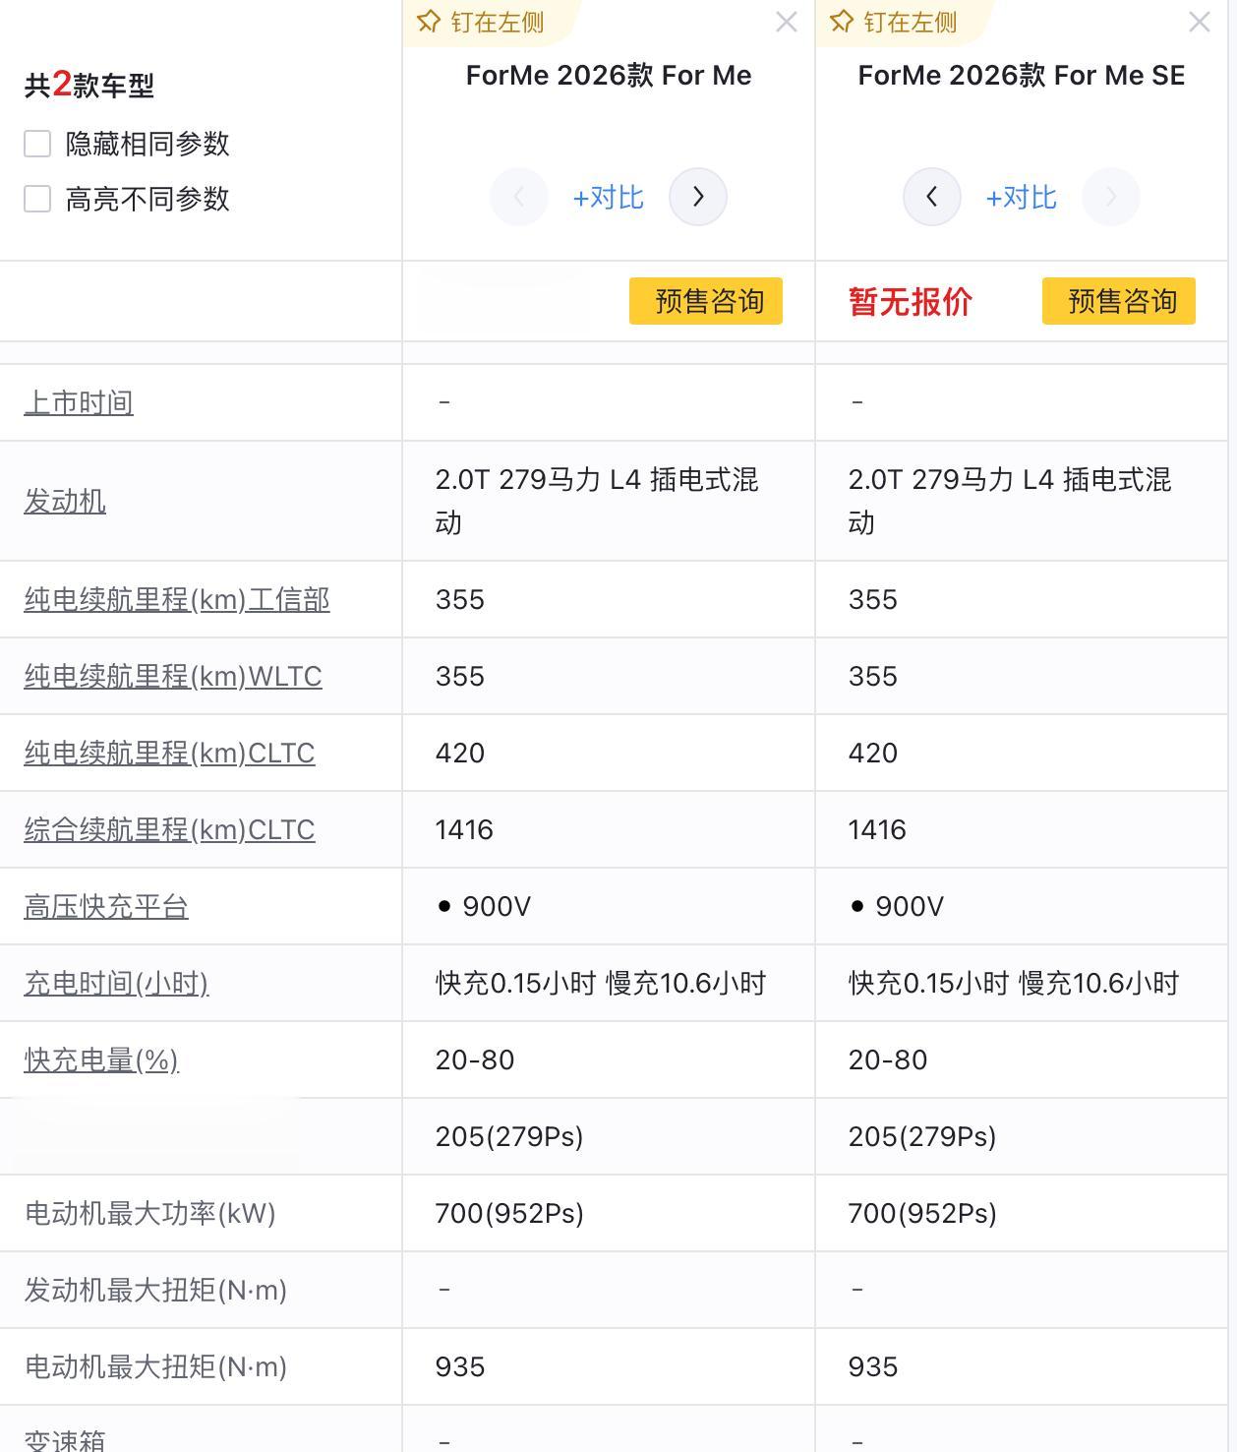The width and height of the screenshot is (1237, 1452).
Task: Click 205(279Ps) value in For Me column
Action: pos(509,1136)
